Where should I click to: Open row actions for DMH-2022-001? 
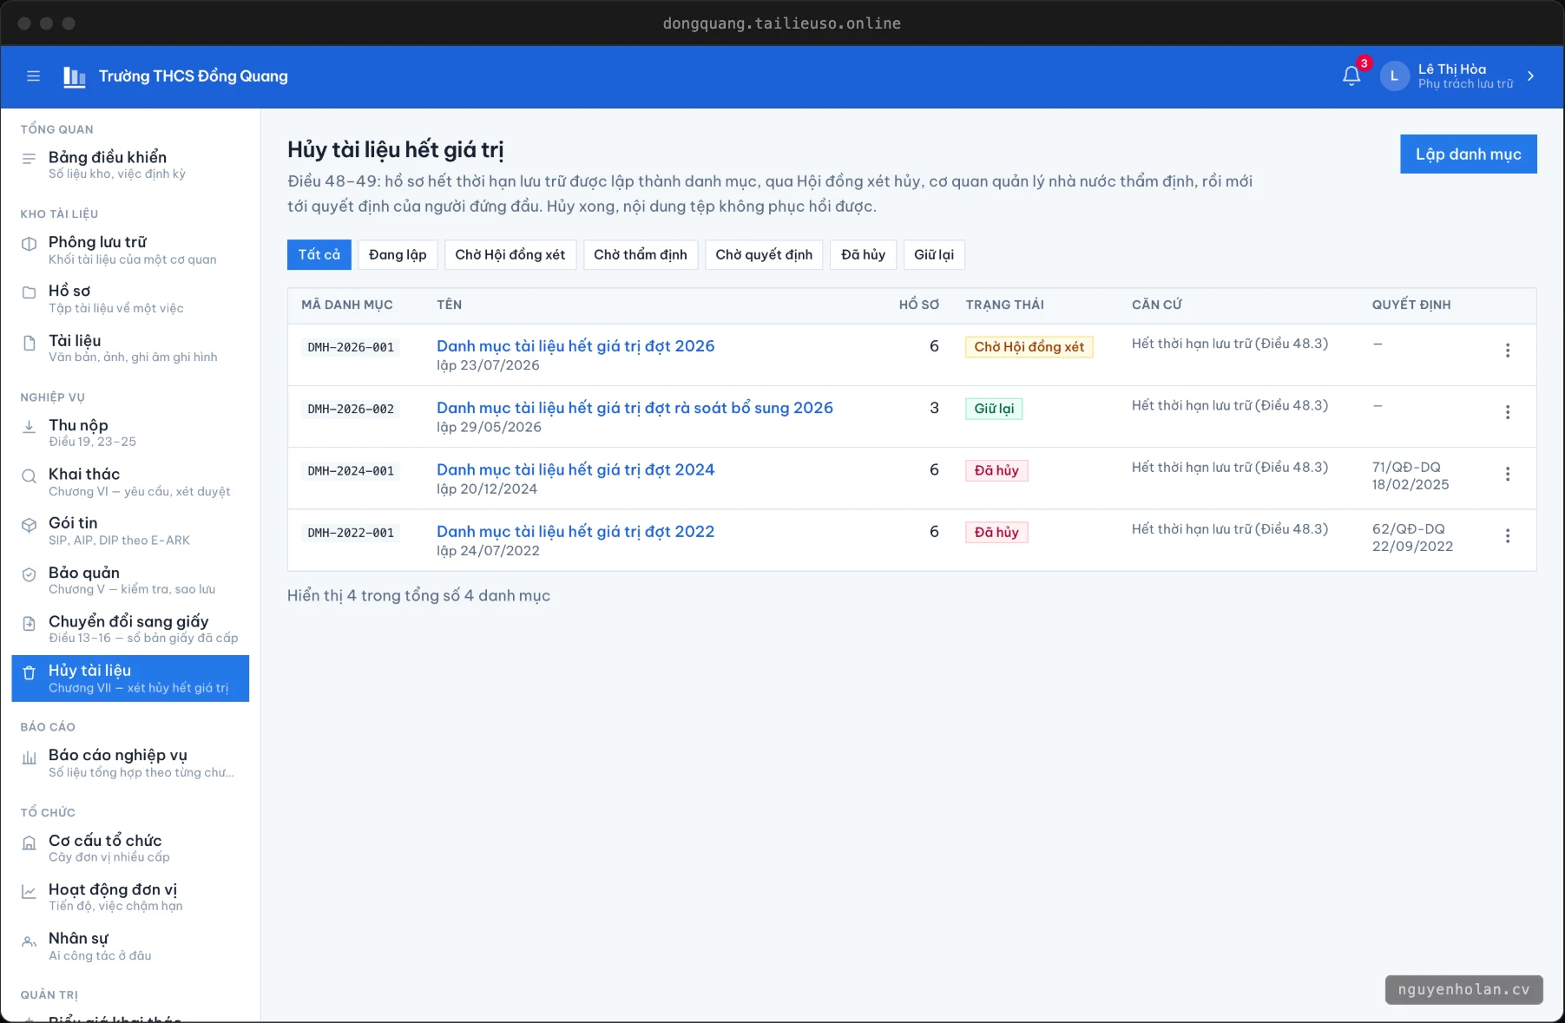[x=1508, y=536]
